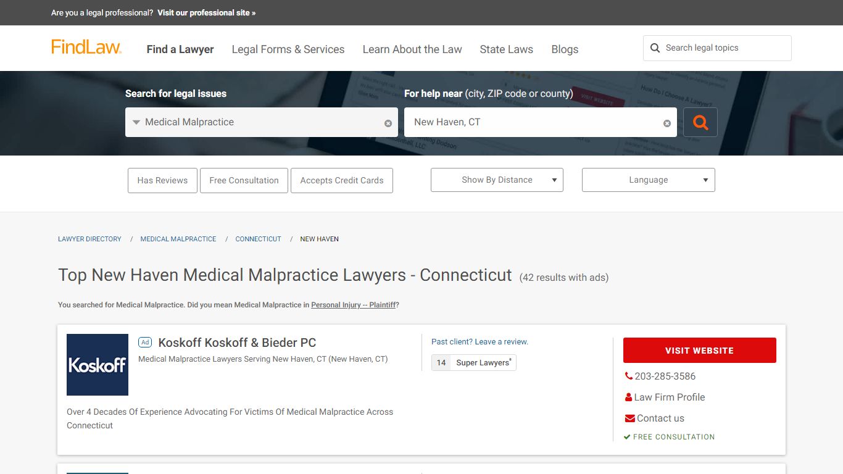This screenshot has height=474, width=843.
Task: Click the 'New Haven' breadcrumb text
Action: [319, 239]
